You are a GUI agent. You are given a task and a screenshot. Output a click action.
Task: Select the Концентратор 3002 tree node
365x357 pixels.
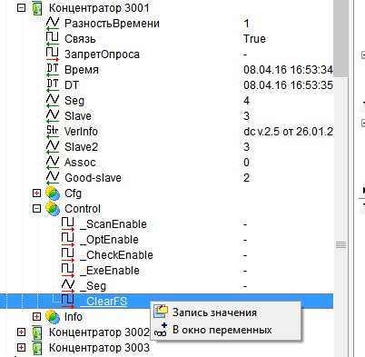[x=99, y=332]
